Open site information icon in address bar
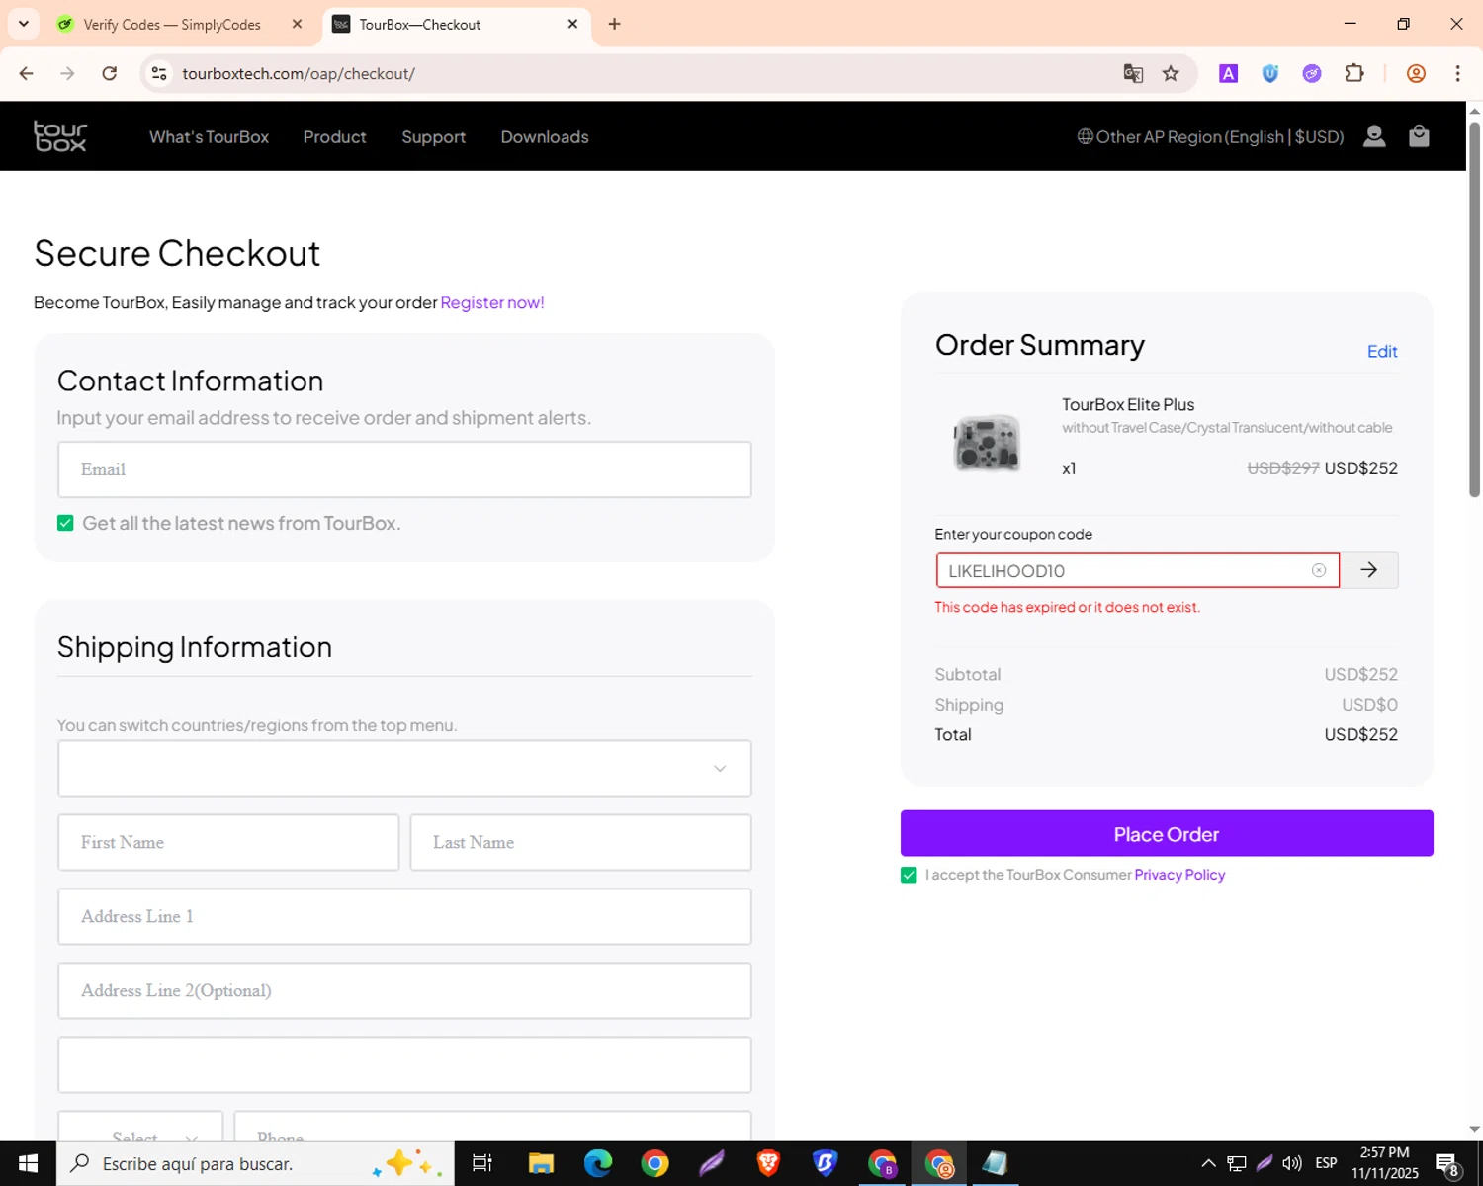1483x1186 pixels. point(159,73)
